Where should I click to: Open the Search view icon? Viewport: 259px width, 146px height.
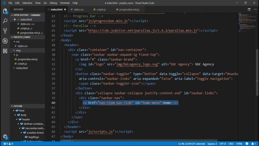pos(5,21)
